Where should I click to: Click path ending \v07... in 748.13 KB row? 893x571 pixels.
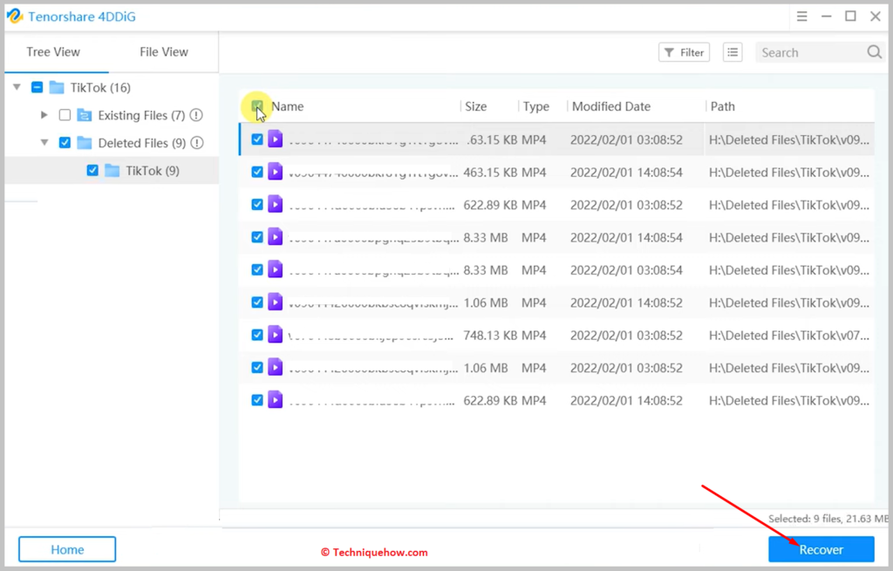click(x=788, y=336)
